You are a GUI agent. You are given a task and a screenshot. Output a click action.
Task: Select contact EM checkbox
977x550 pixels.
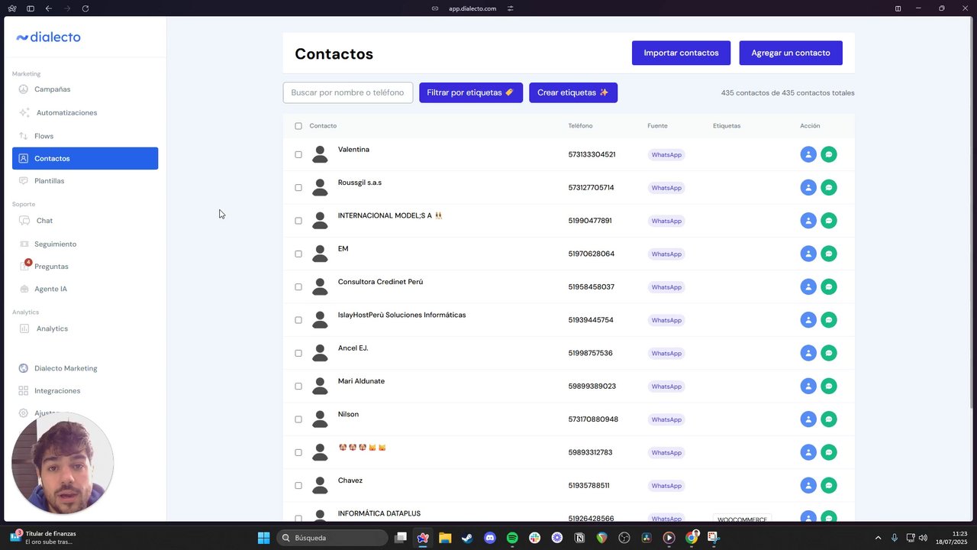point(298,254)
